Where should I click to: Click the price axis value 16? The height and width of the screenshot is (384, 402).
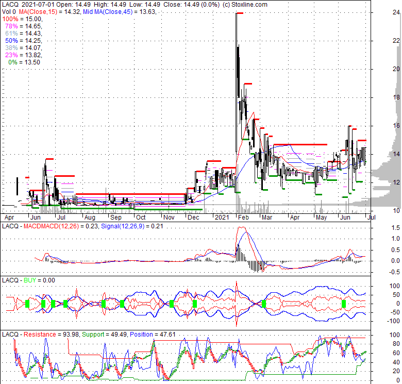pos(396,125)
